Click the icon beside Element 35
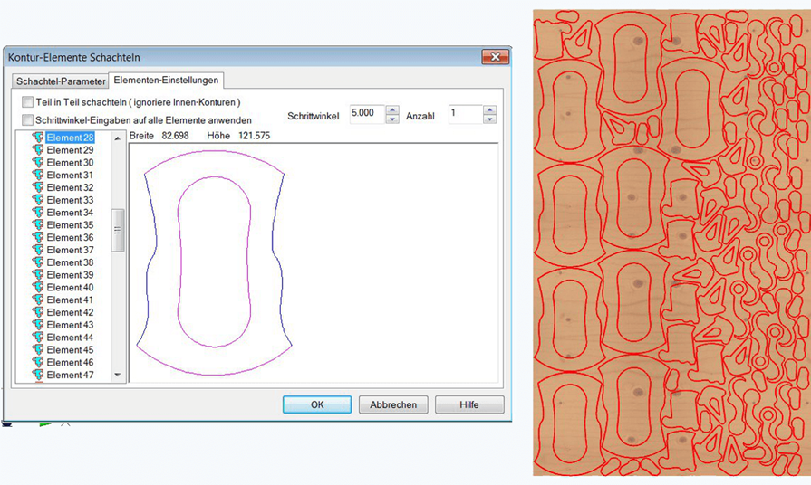Image resolution: width=811 pixels, height=485 pixels. click(38, 224)
